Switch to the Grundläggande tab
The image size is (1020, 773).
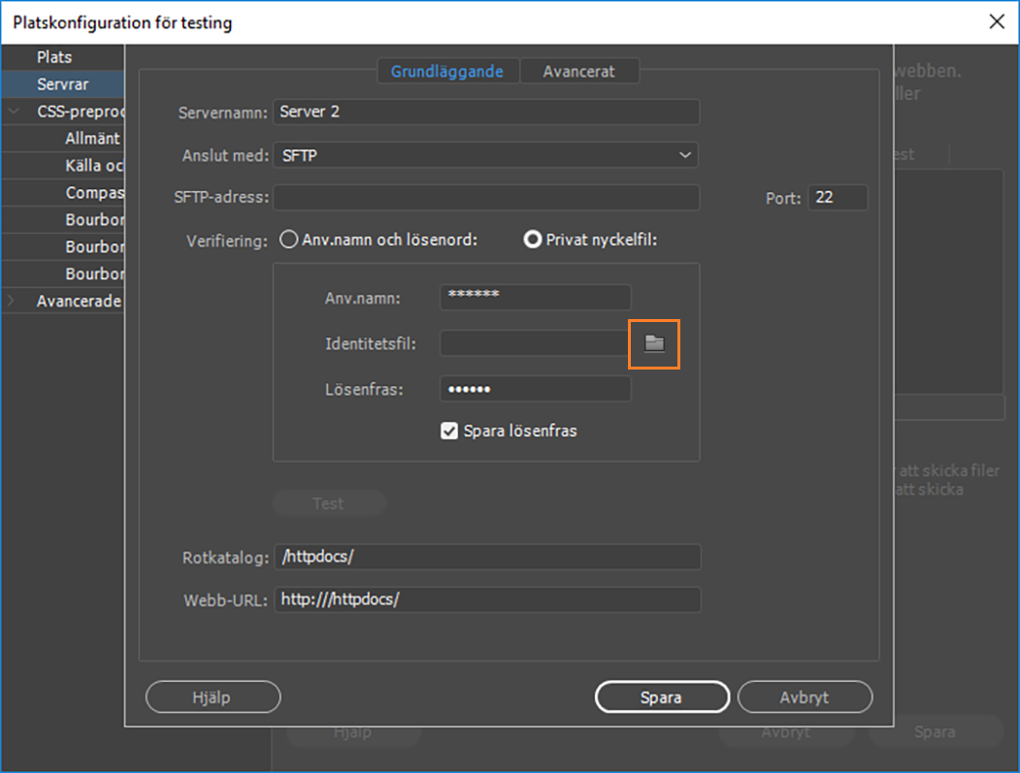click(446, 71)
